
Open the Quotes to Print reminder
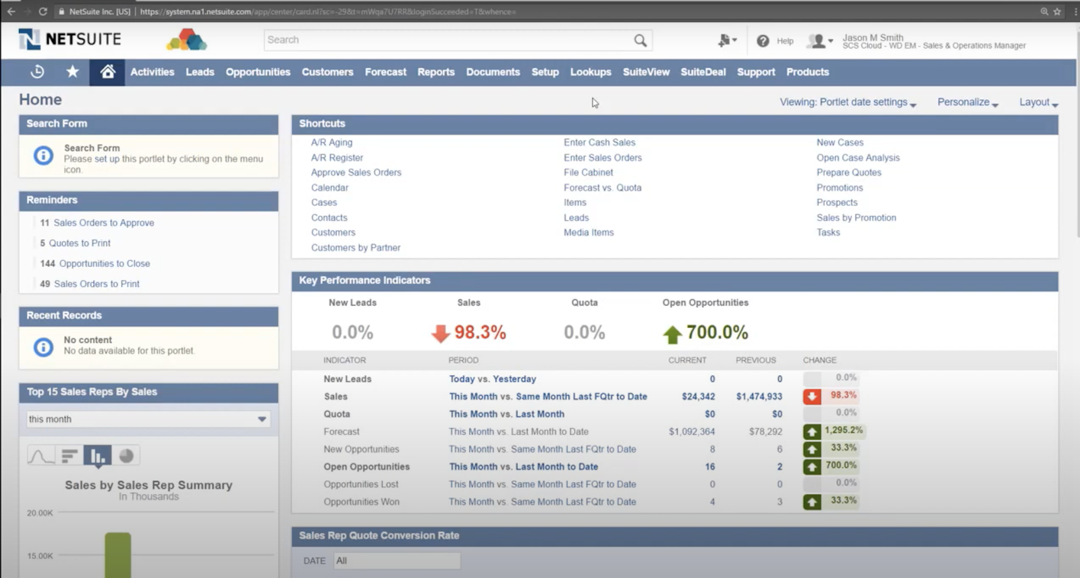pyautogui.click(x=80, y=243)
